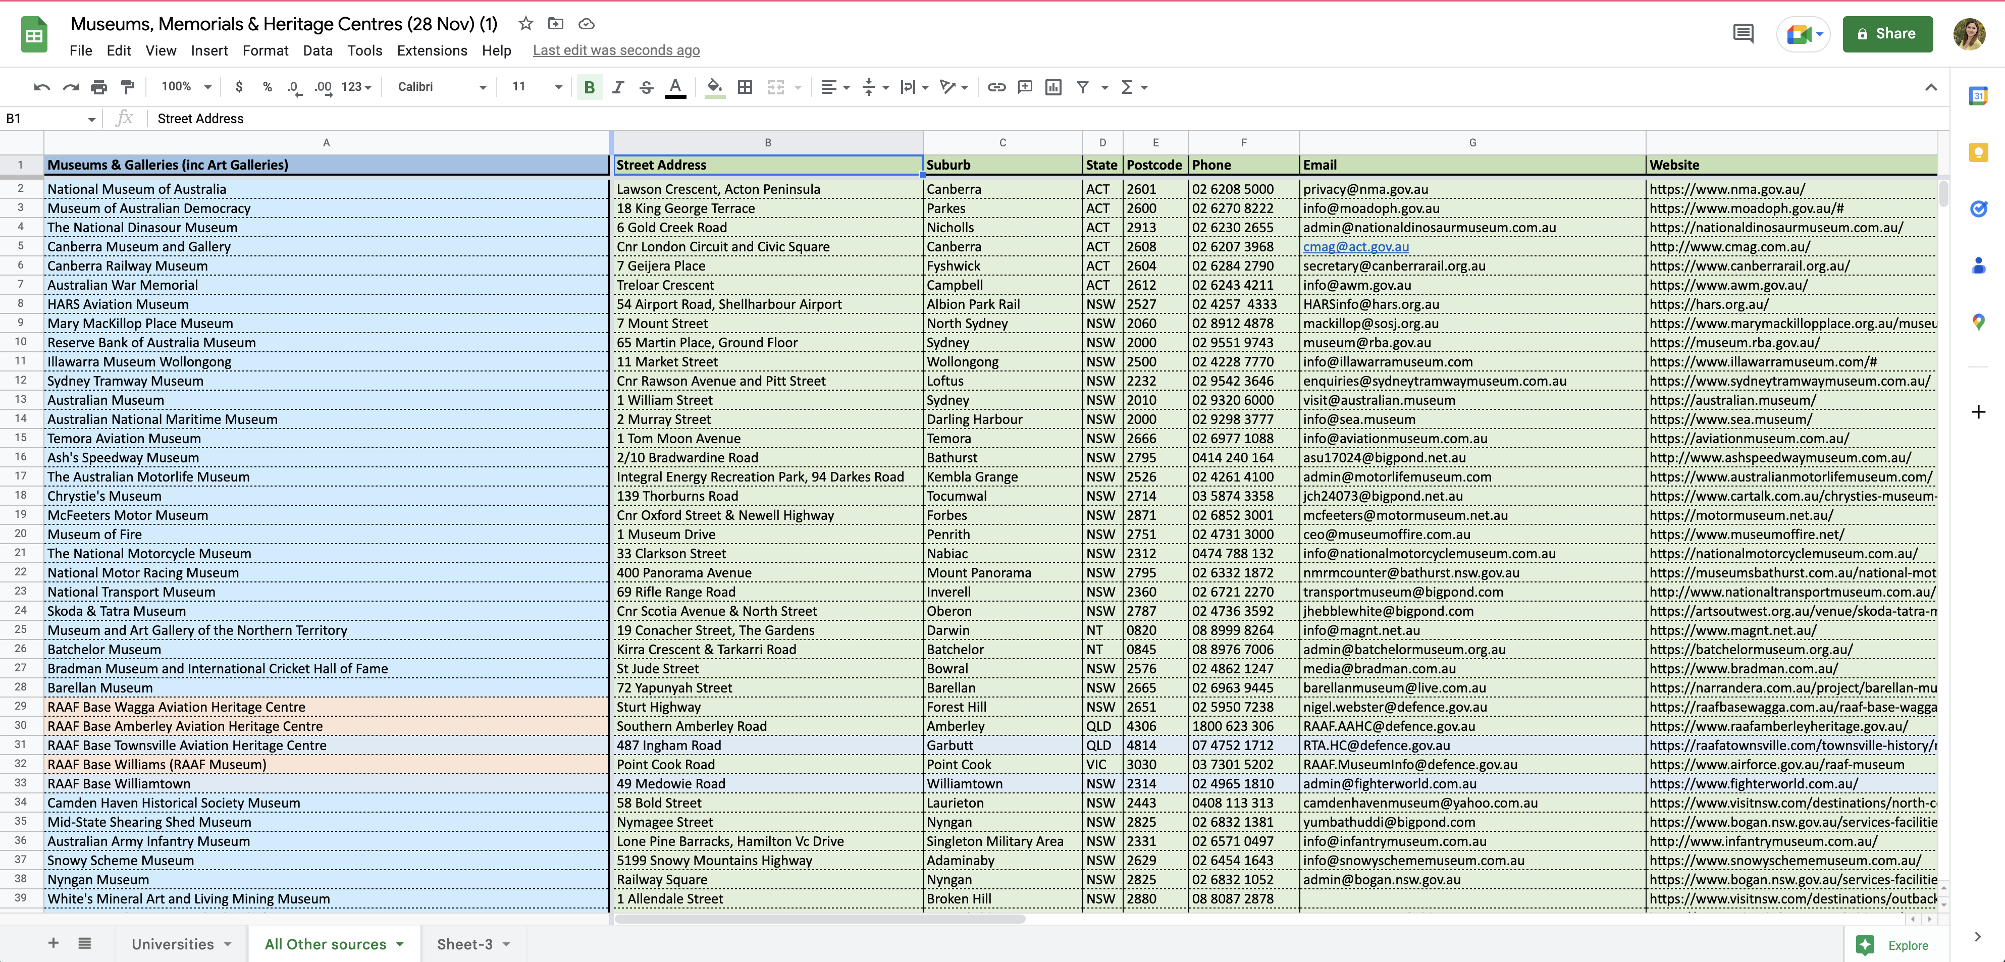Click the paint format roller icon
The height and width of the screenshot is (962, 2005).
coord(128,87)
